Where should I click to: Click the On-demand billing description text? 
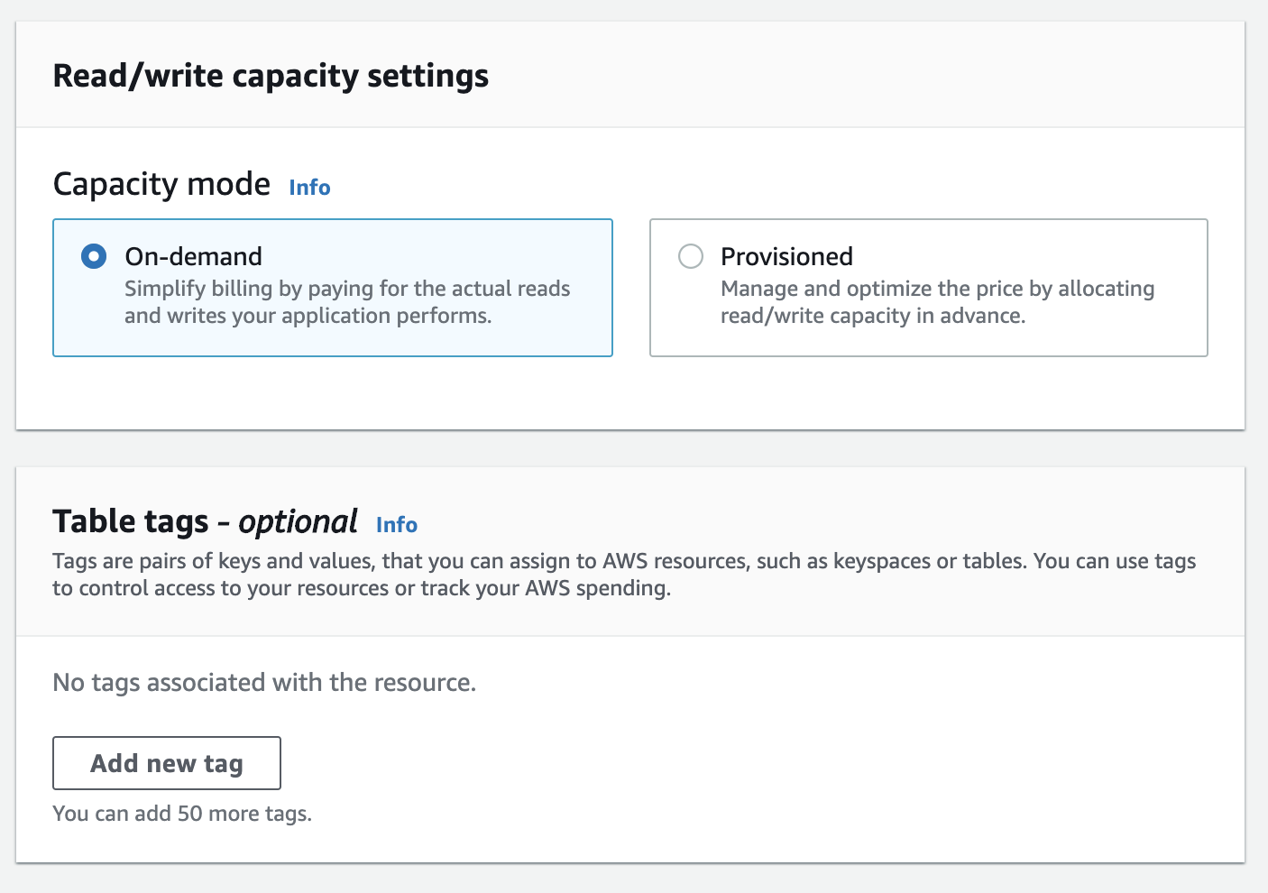coord(348,302)
